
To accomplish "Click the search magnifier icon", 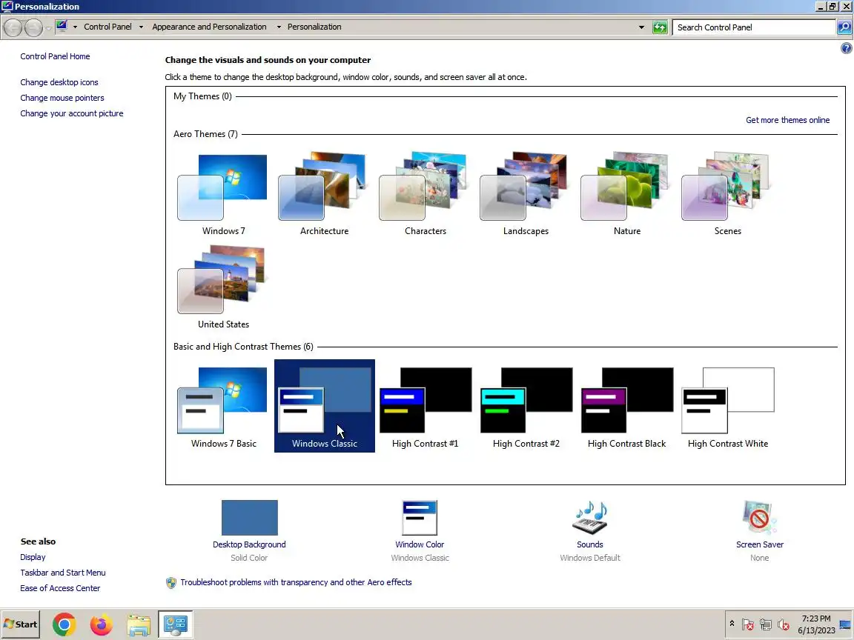I will (x=844, y=27).
